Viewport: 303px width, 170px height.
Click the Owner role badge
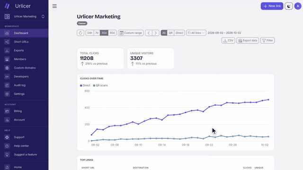click(x=82, y=23)
